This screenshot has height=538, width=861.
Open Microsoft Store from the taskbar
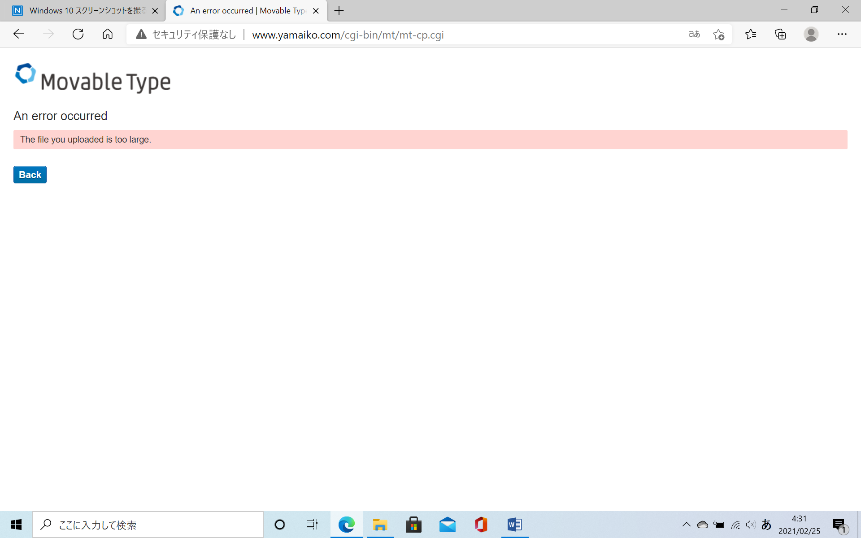(413, 525)
